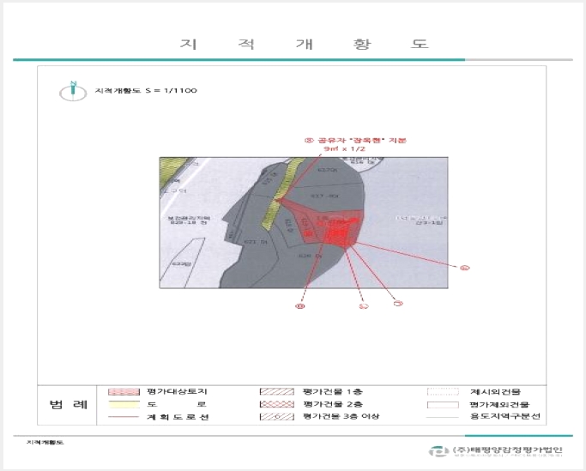This screenshot has height=471, width=586.
Task: Click the yellow-green road strip on the map
Action: coord(281,195)
